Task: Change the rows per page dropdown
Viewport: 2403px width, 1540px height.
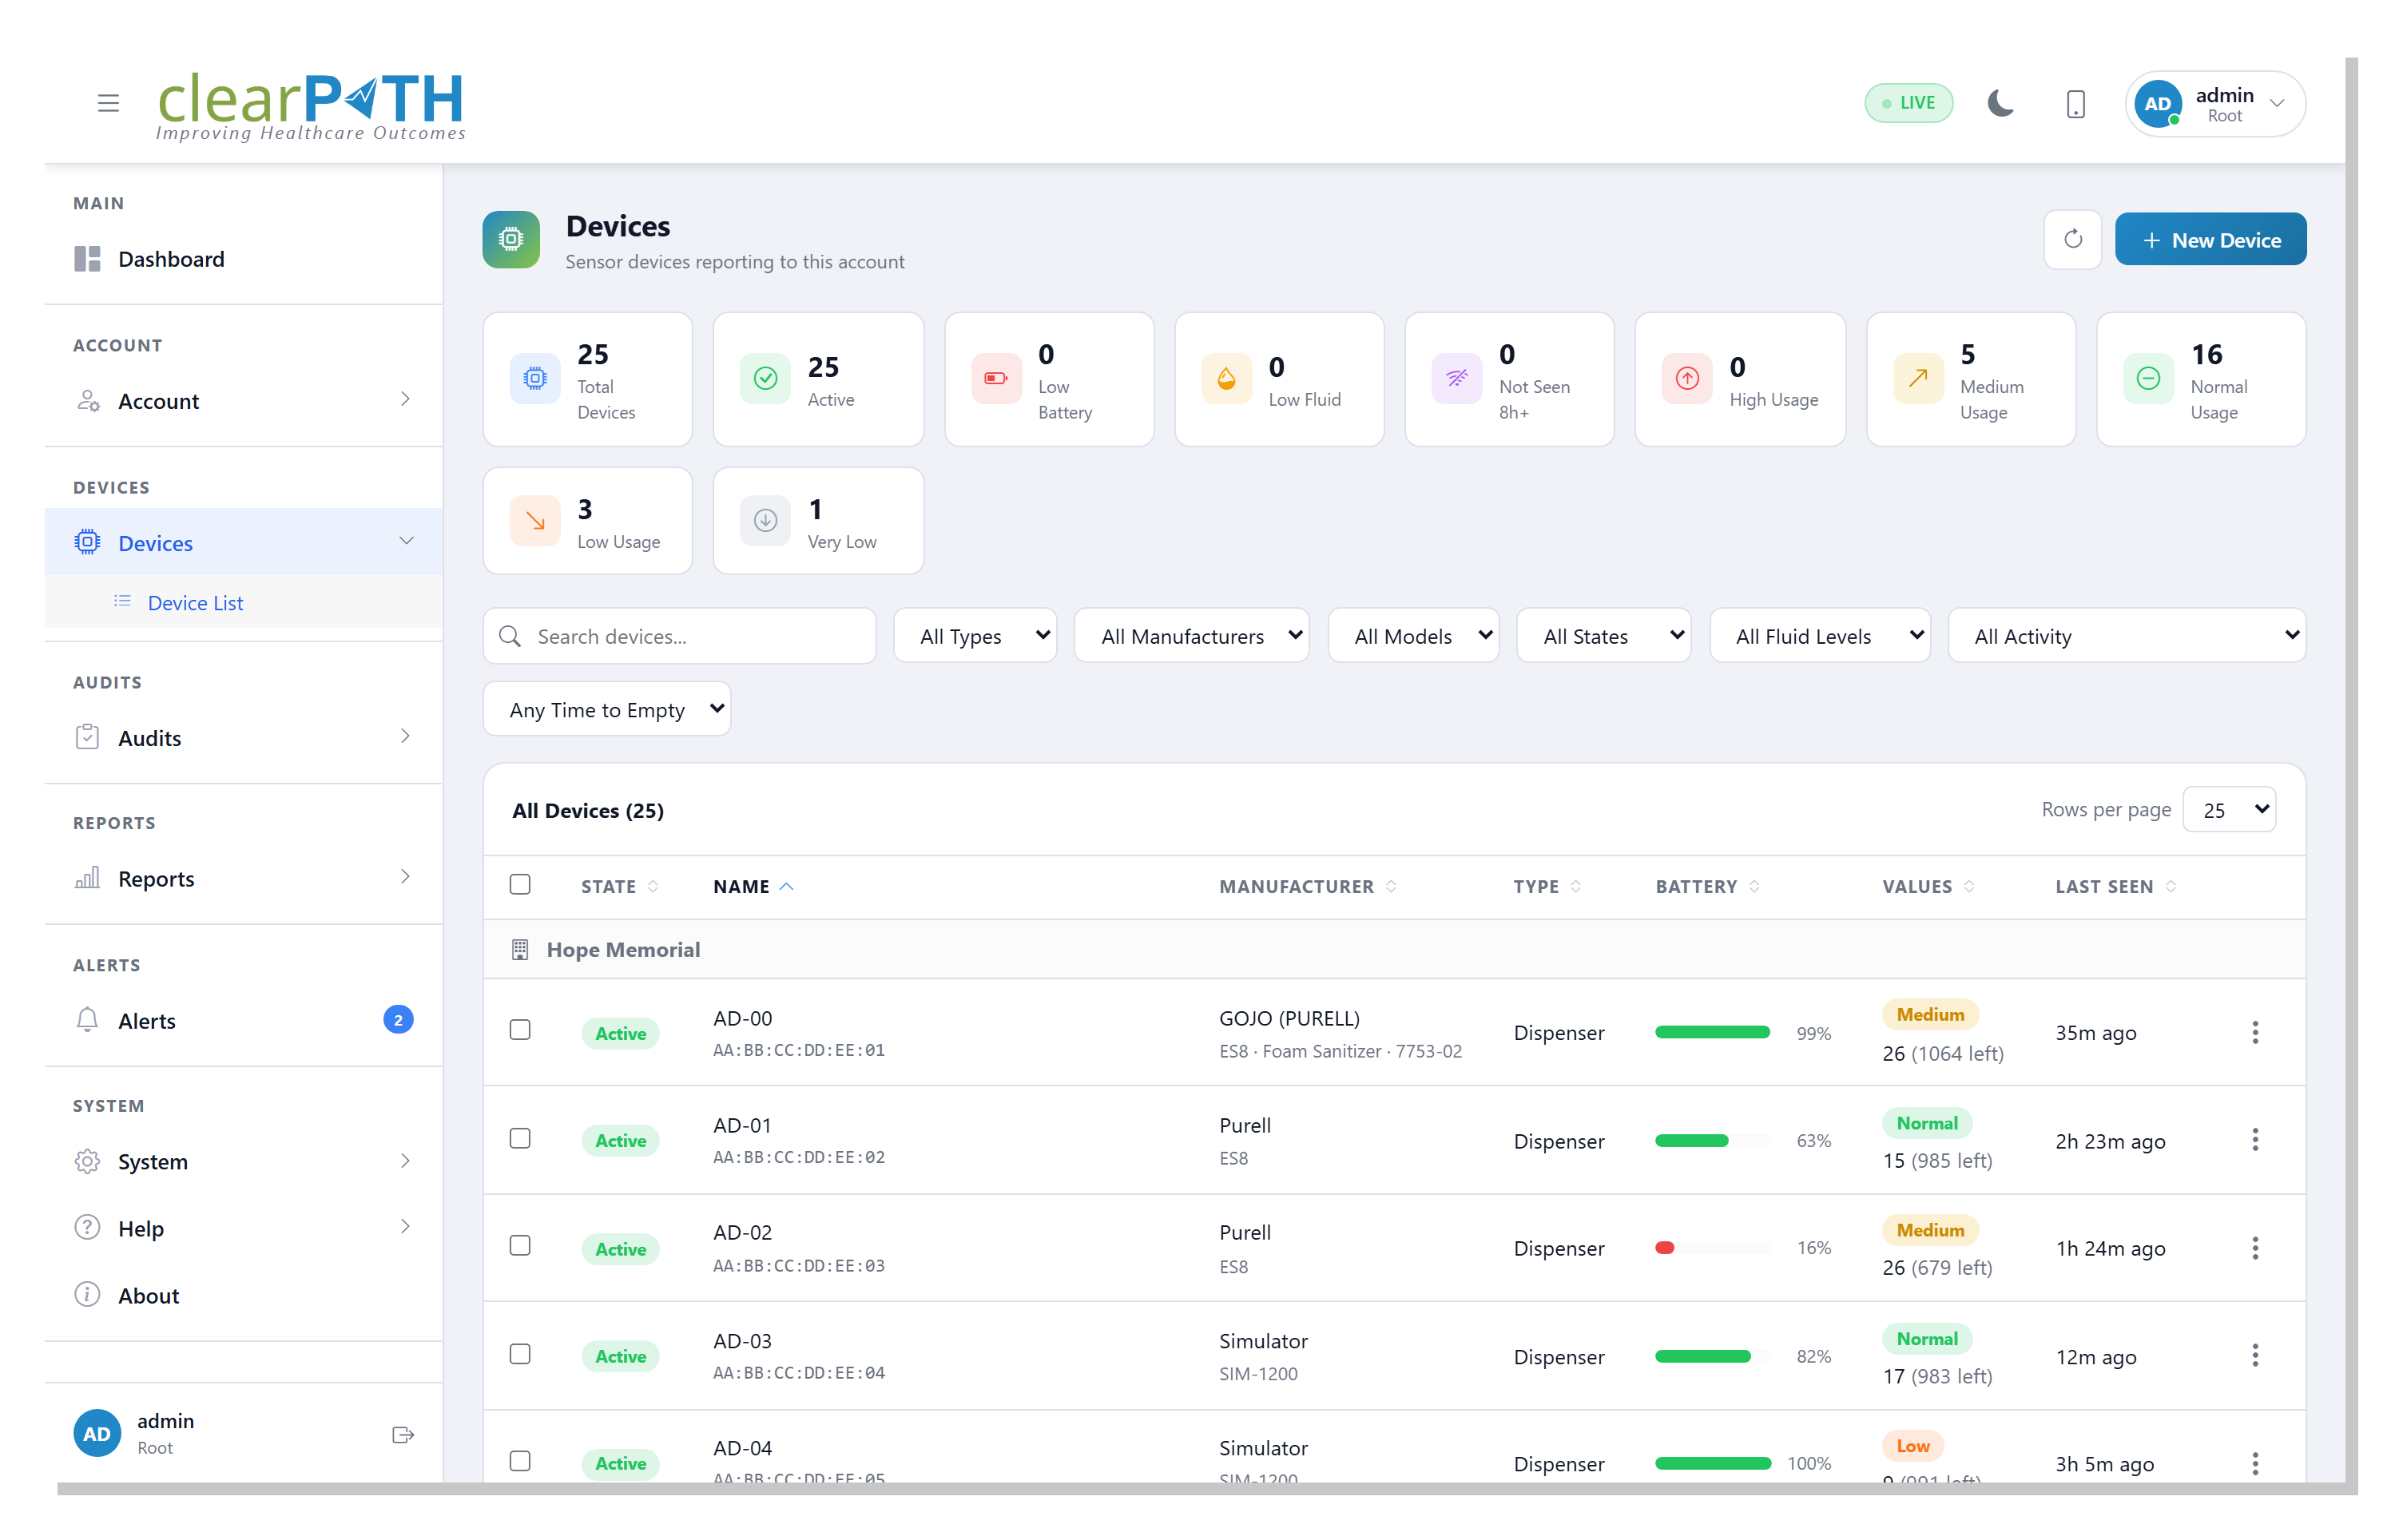Action: click(2229, 810)
